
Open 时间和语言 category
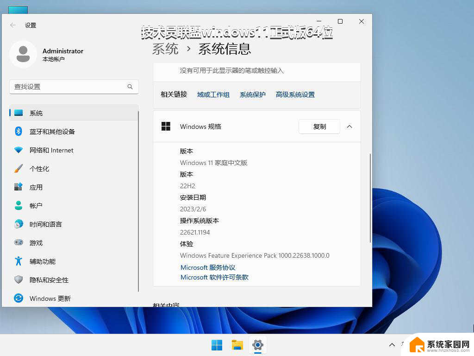[x=46, y=224]
